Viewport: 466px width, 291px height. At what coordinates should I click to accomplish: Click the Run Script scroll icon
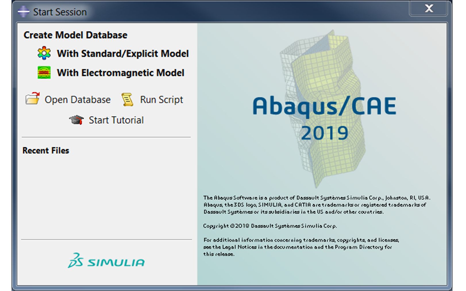(x=127, y=99)
